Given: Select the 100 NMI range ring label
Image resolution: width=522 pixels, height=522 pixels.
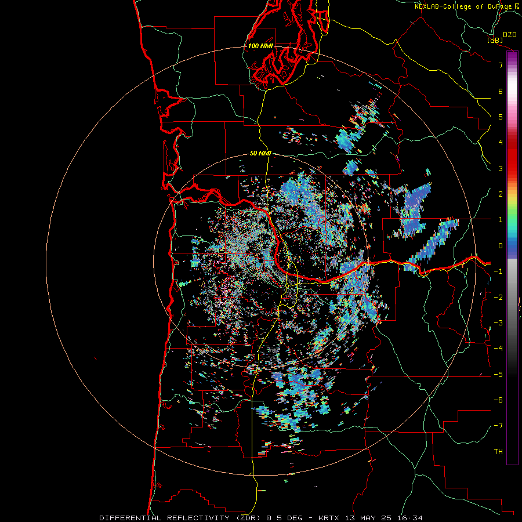Looking at the screenshot, I should click(260, 46).
